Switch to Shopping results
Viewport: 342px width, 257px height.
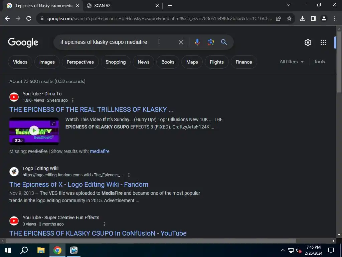pyautogui.click(x=116, y=62)
